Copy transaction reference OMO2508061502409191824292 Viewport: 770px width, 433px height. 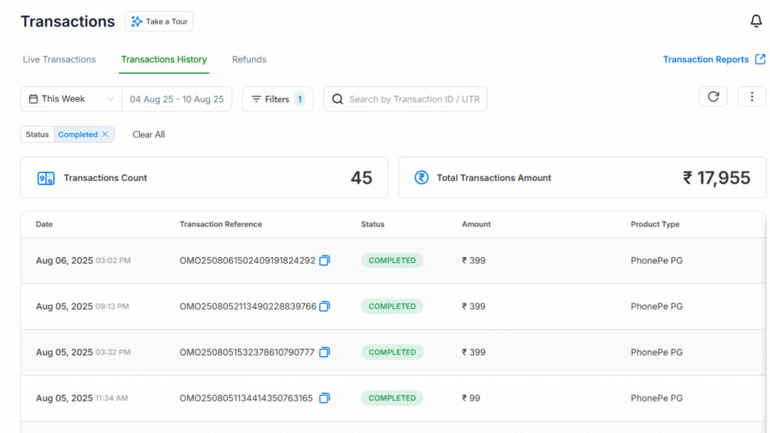coord(324,261)
